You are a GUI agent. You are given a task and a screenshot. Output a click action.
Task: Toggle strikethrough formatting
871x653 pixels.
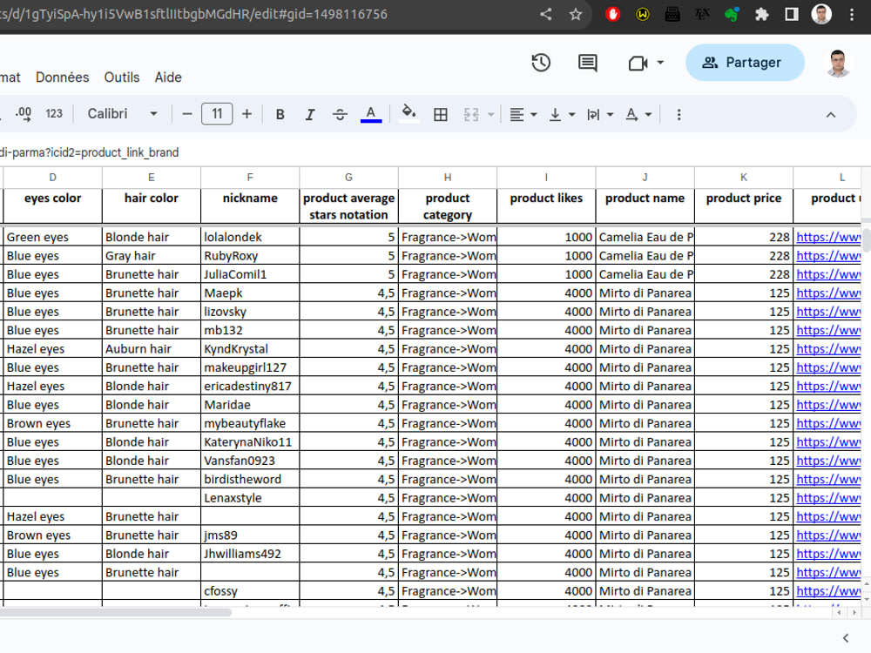(x=340, y=114)
